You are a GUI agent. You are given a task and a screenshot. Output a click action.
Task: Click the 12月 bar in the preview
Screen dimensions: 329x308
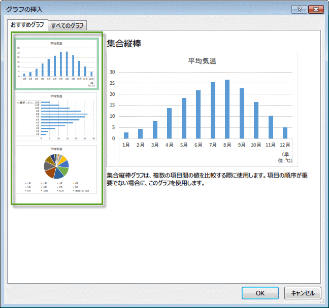[x=285, y=132]
